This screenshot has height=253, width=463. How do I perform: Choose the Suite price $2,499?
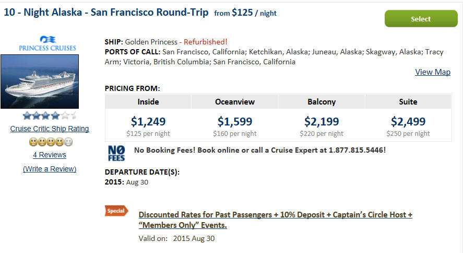coord(408,121)
